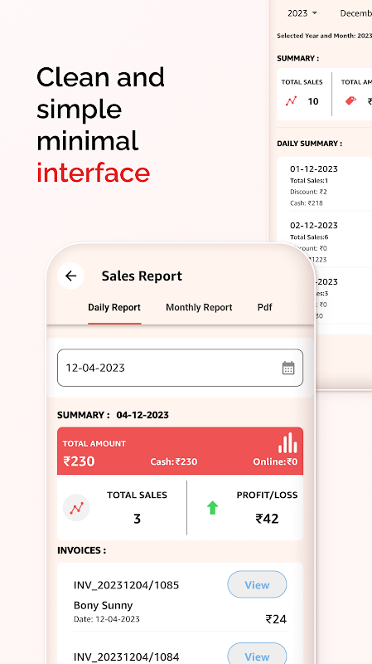This screenshot has width=372, height=664.
Task: Open the 2023 year dropdown
Action: tap(302, 13)
